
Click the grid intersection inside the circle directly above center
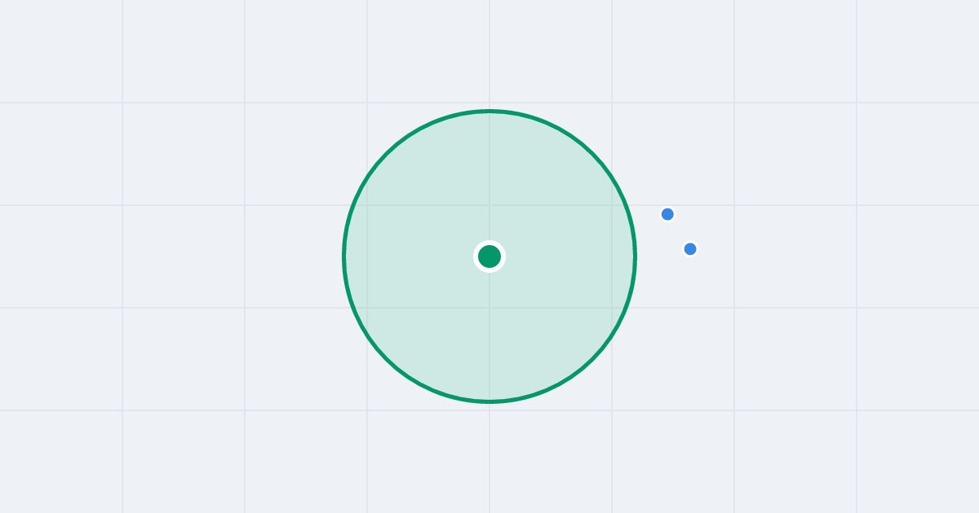coord(489,205)
